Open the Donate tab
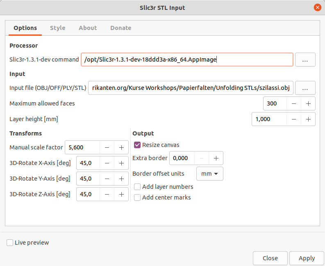The image size is (325, 266). click(x=120, y=28)
